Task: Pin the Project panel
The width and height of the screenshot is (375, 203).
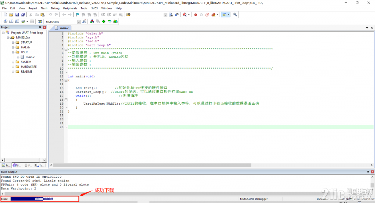Action: (40, 27)
